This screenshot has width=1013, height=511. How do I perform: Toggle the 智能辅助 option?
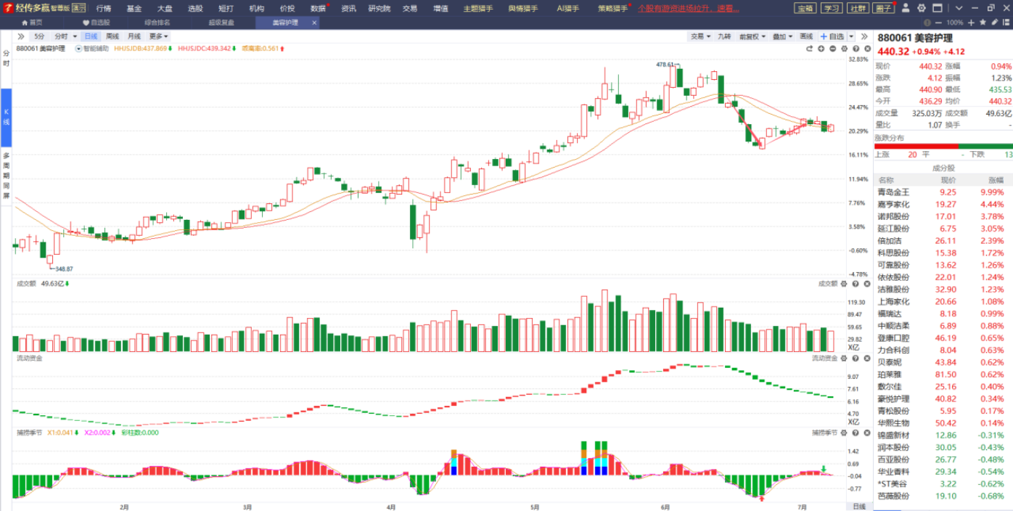tap(91, 49)
